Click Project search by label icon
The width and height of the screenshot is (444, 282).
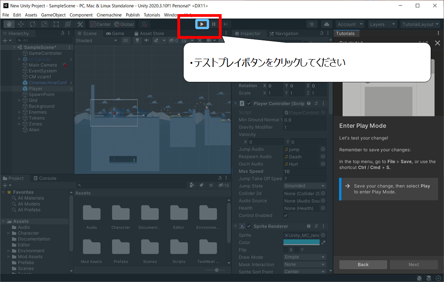[201, 185]
